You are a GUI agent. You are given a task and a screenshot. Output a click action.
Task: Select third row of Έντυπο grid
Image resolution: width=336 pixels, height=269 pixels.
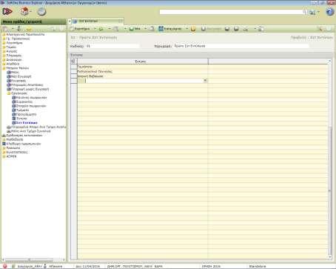click(143, 76)
